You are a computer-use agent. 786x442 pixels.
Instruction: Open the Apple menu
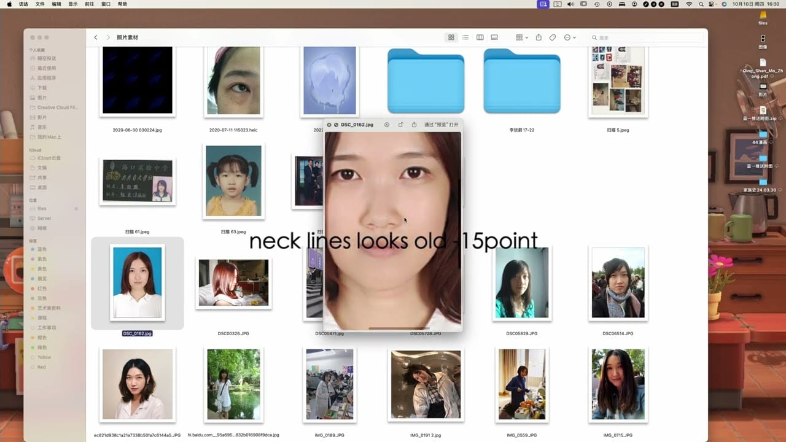(9, 4)
